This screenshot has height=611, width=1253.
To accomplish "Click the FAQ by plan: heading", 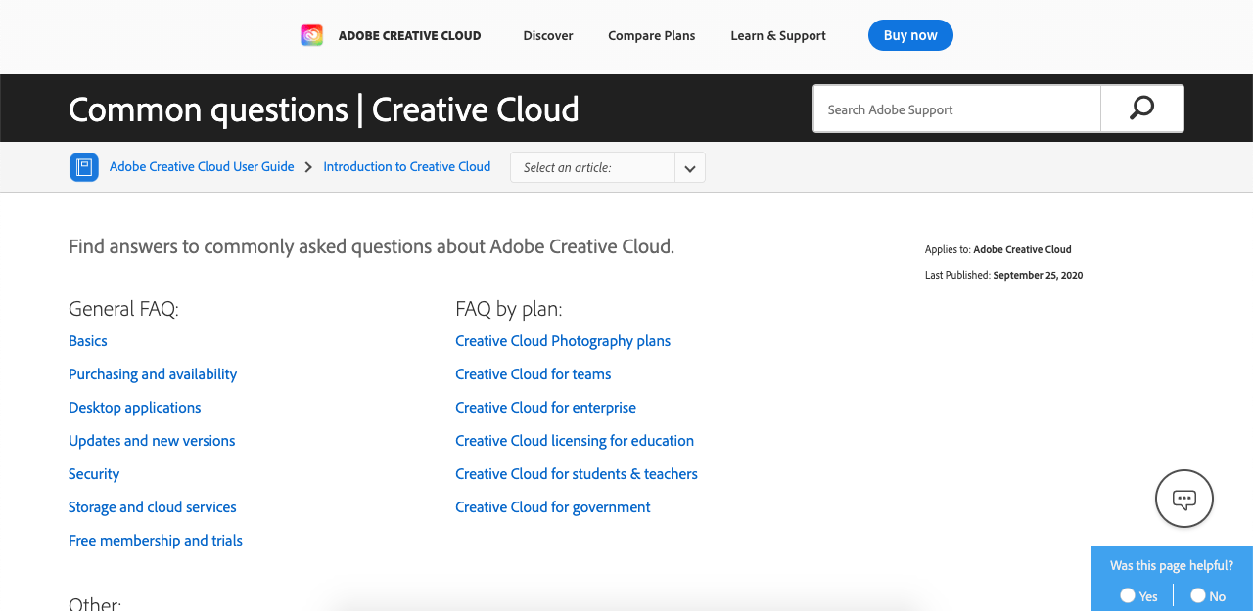I will [509, 309].
